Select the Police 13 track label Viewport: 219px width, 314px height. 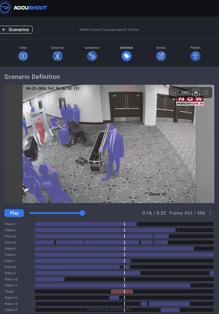click(11, 304)
